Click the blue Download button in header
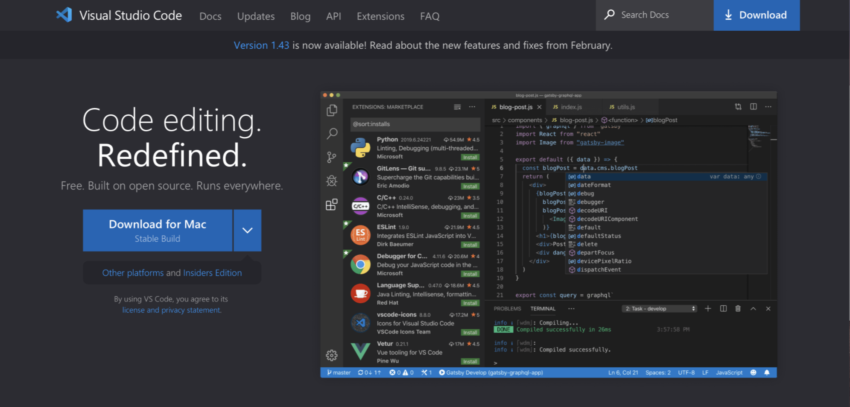Viewport: 850px width, 407px height. point(757,15)
